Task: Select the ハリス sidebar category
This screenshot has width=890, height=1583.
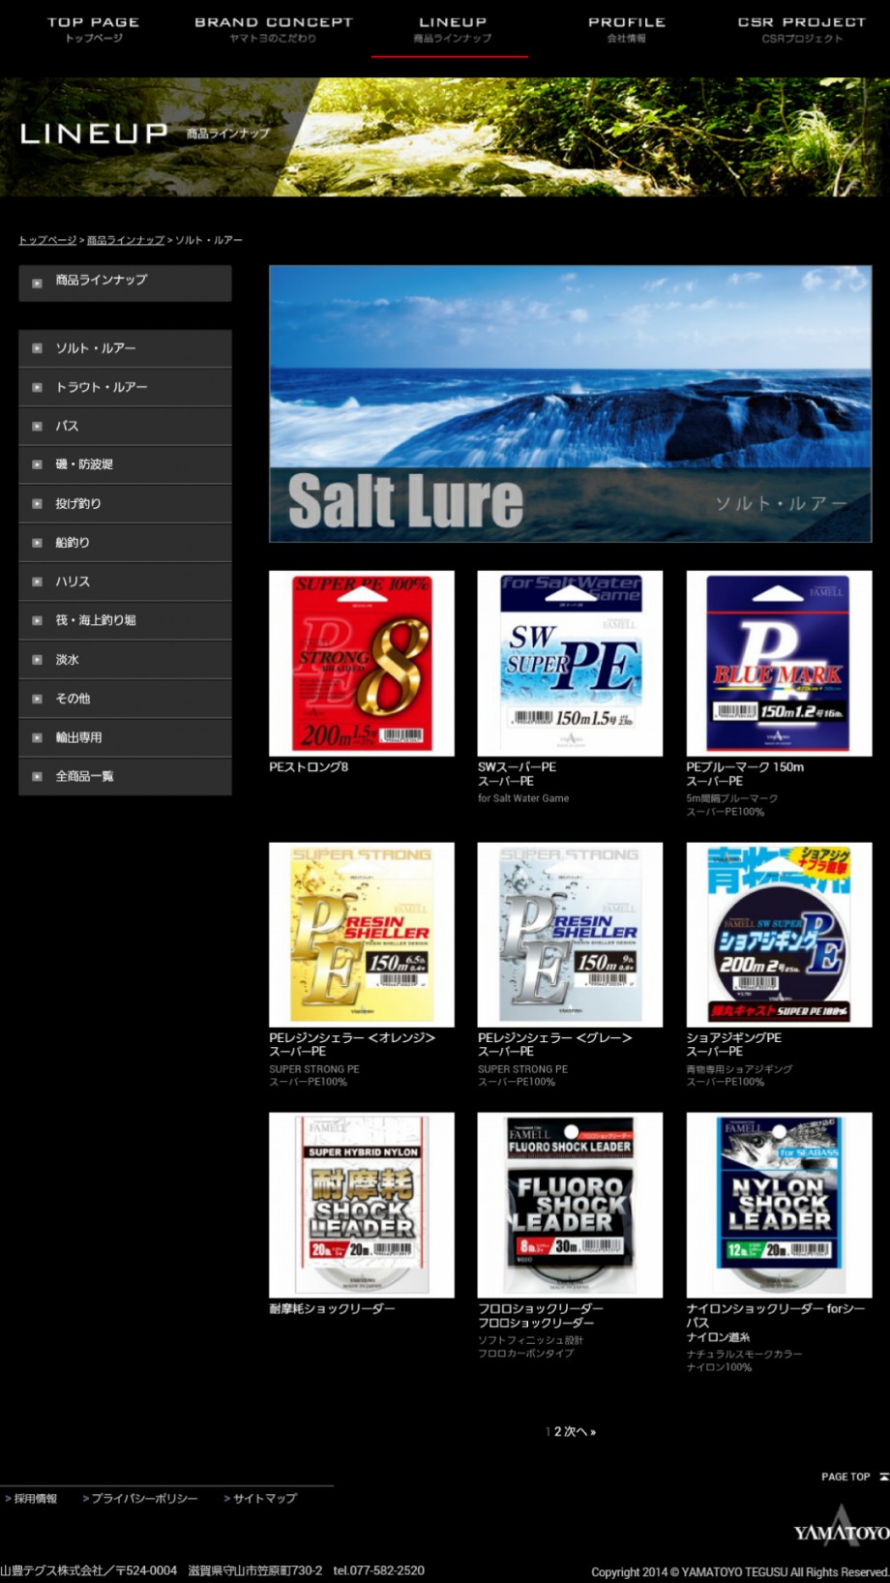Action: coord(125,582)
